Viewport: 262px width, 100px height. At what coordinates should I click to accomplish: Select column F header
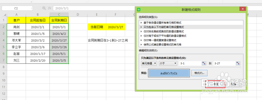tap(116, 15)
